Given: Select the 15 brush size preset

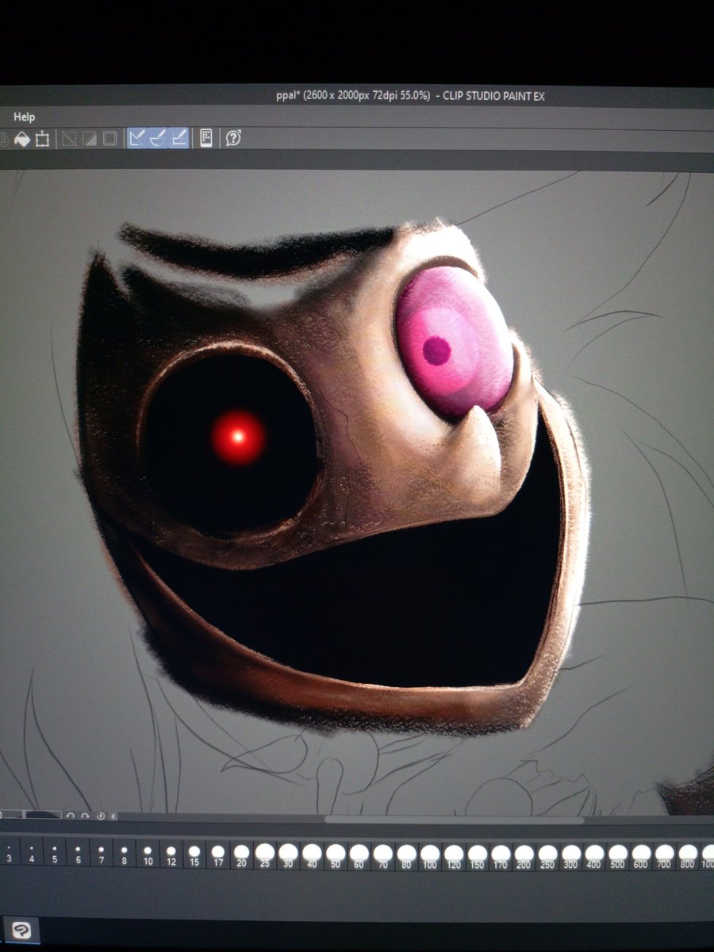Looking at the screenshot, I should [x=194, y=853].
